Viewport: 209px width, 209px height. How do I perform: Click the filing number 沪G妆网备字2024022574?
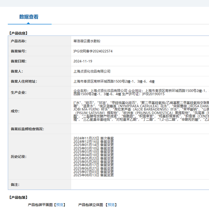(93, 51)
